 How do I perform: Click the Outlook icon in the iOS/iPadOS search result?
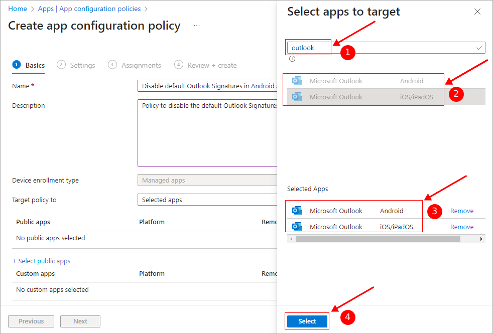297,97
